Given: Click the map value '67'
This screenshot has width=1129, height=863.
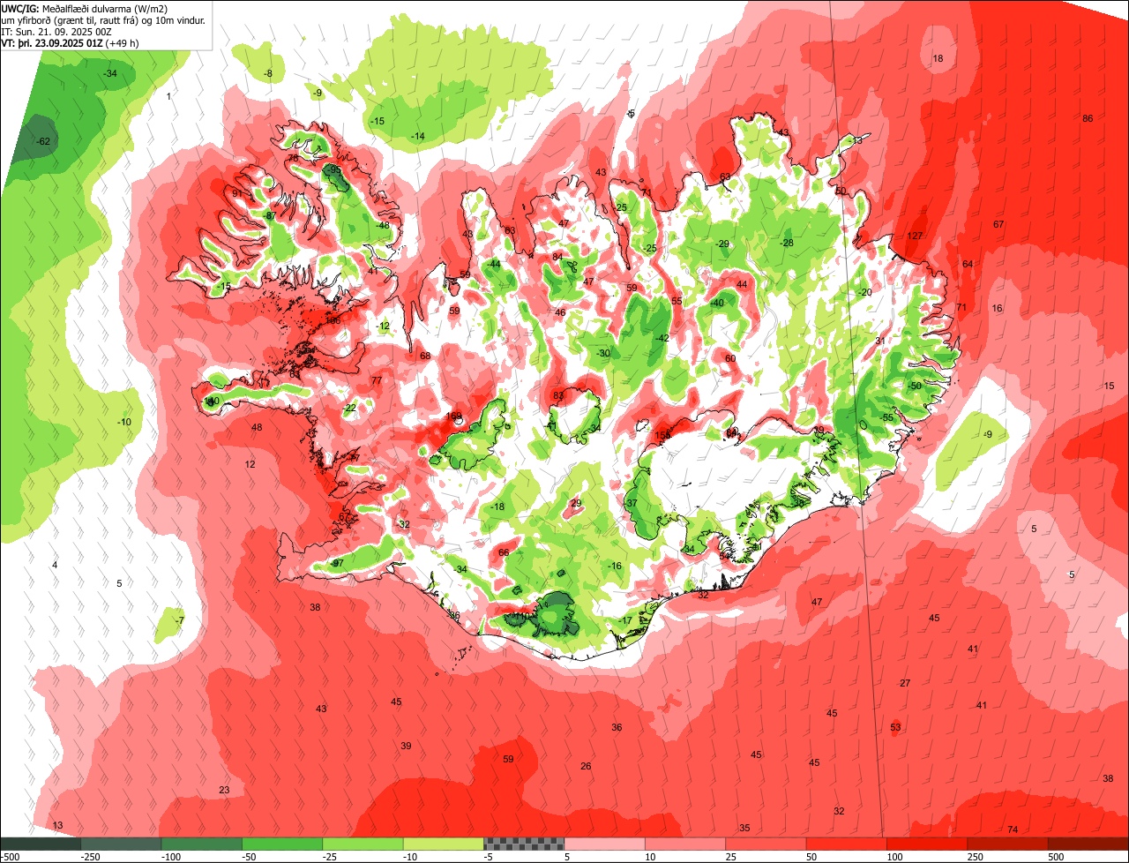Looking at the screenshot, I should click(x=998, y=224).
